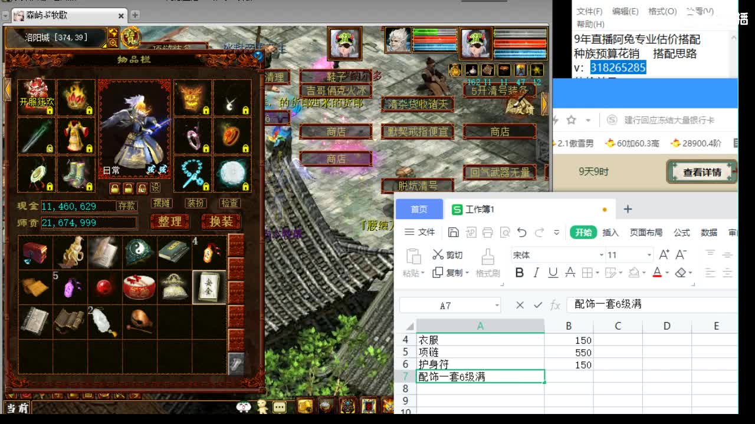Select the red drum inventory item

139,287
